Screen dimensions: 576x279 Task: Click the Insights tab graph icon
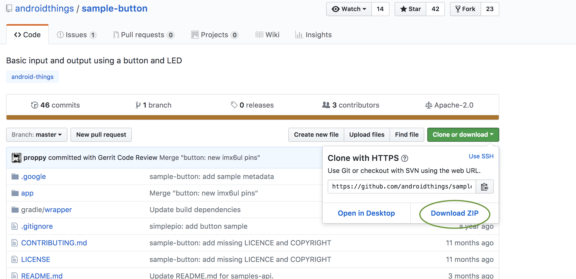click(x=299, y=35)
